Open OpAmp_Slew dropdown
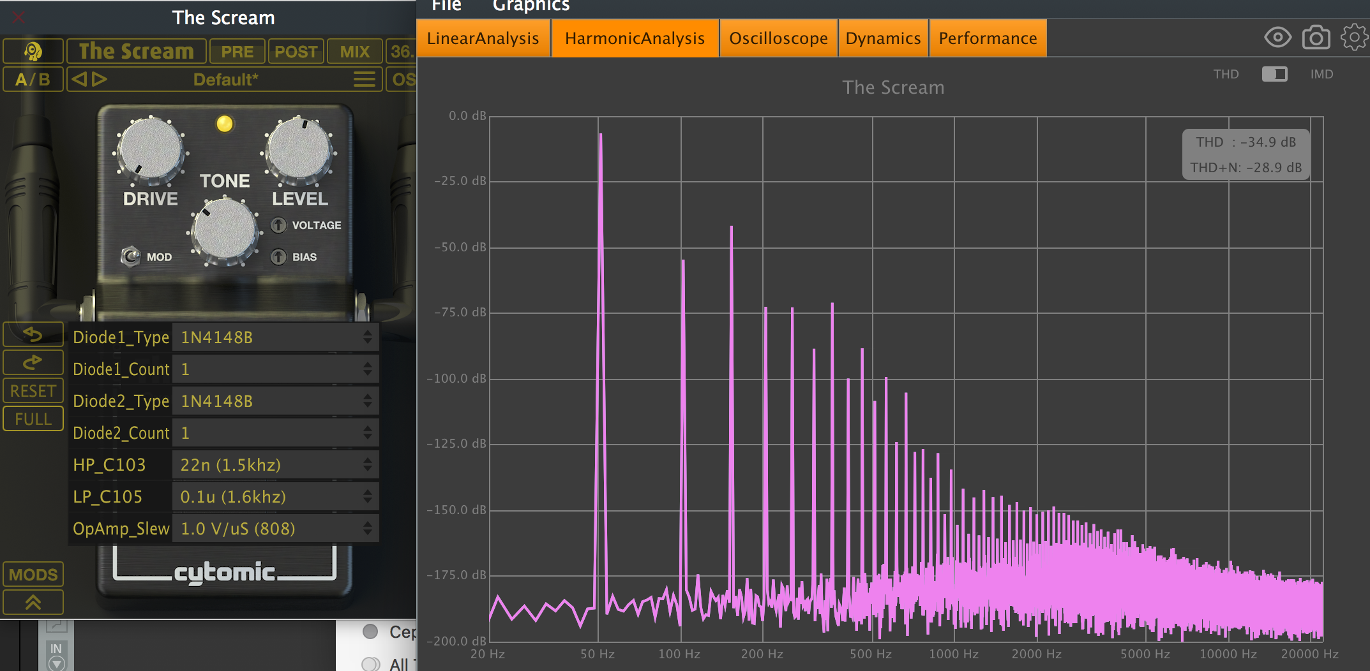Screen dimensions: 1370x671 click(275, 529)
